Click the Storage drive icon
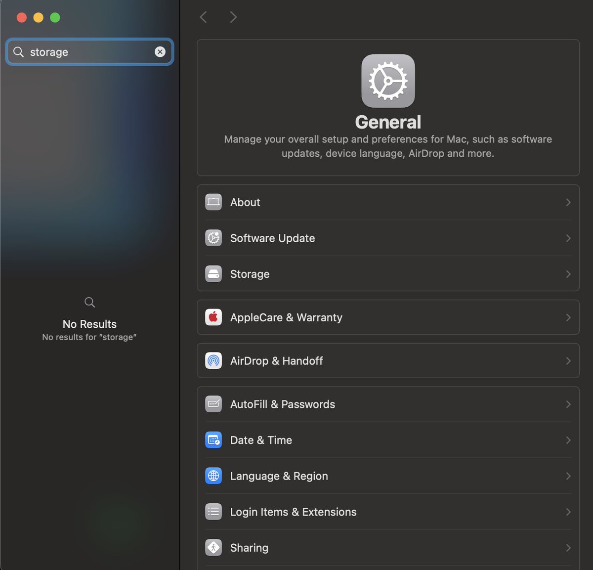Image resolution: width=593 pixels, height=570 pixels. tap(213, 274)
